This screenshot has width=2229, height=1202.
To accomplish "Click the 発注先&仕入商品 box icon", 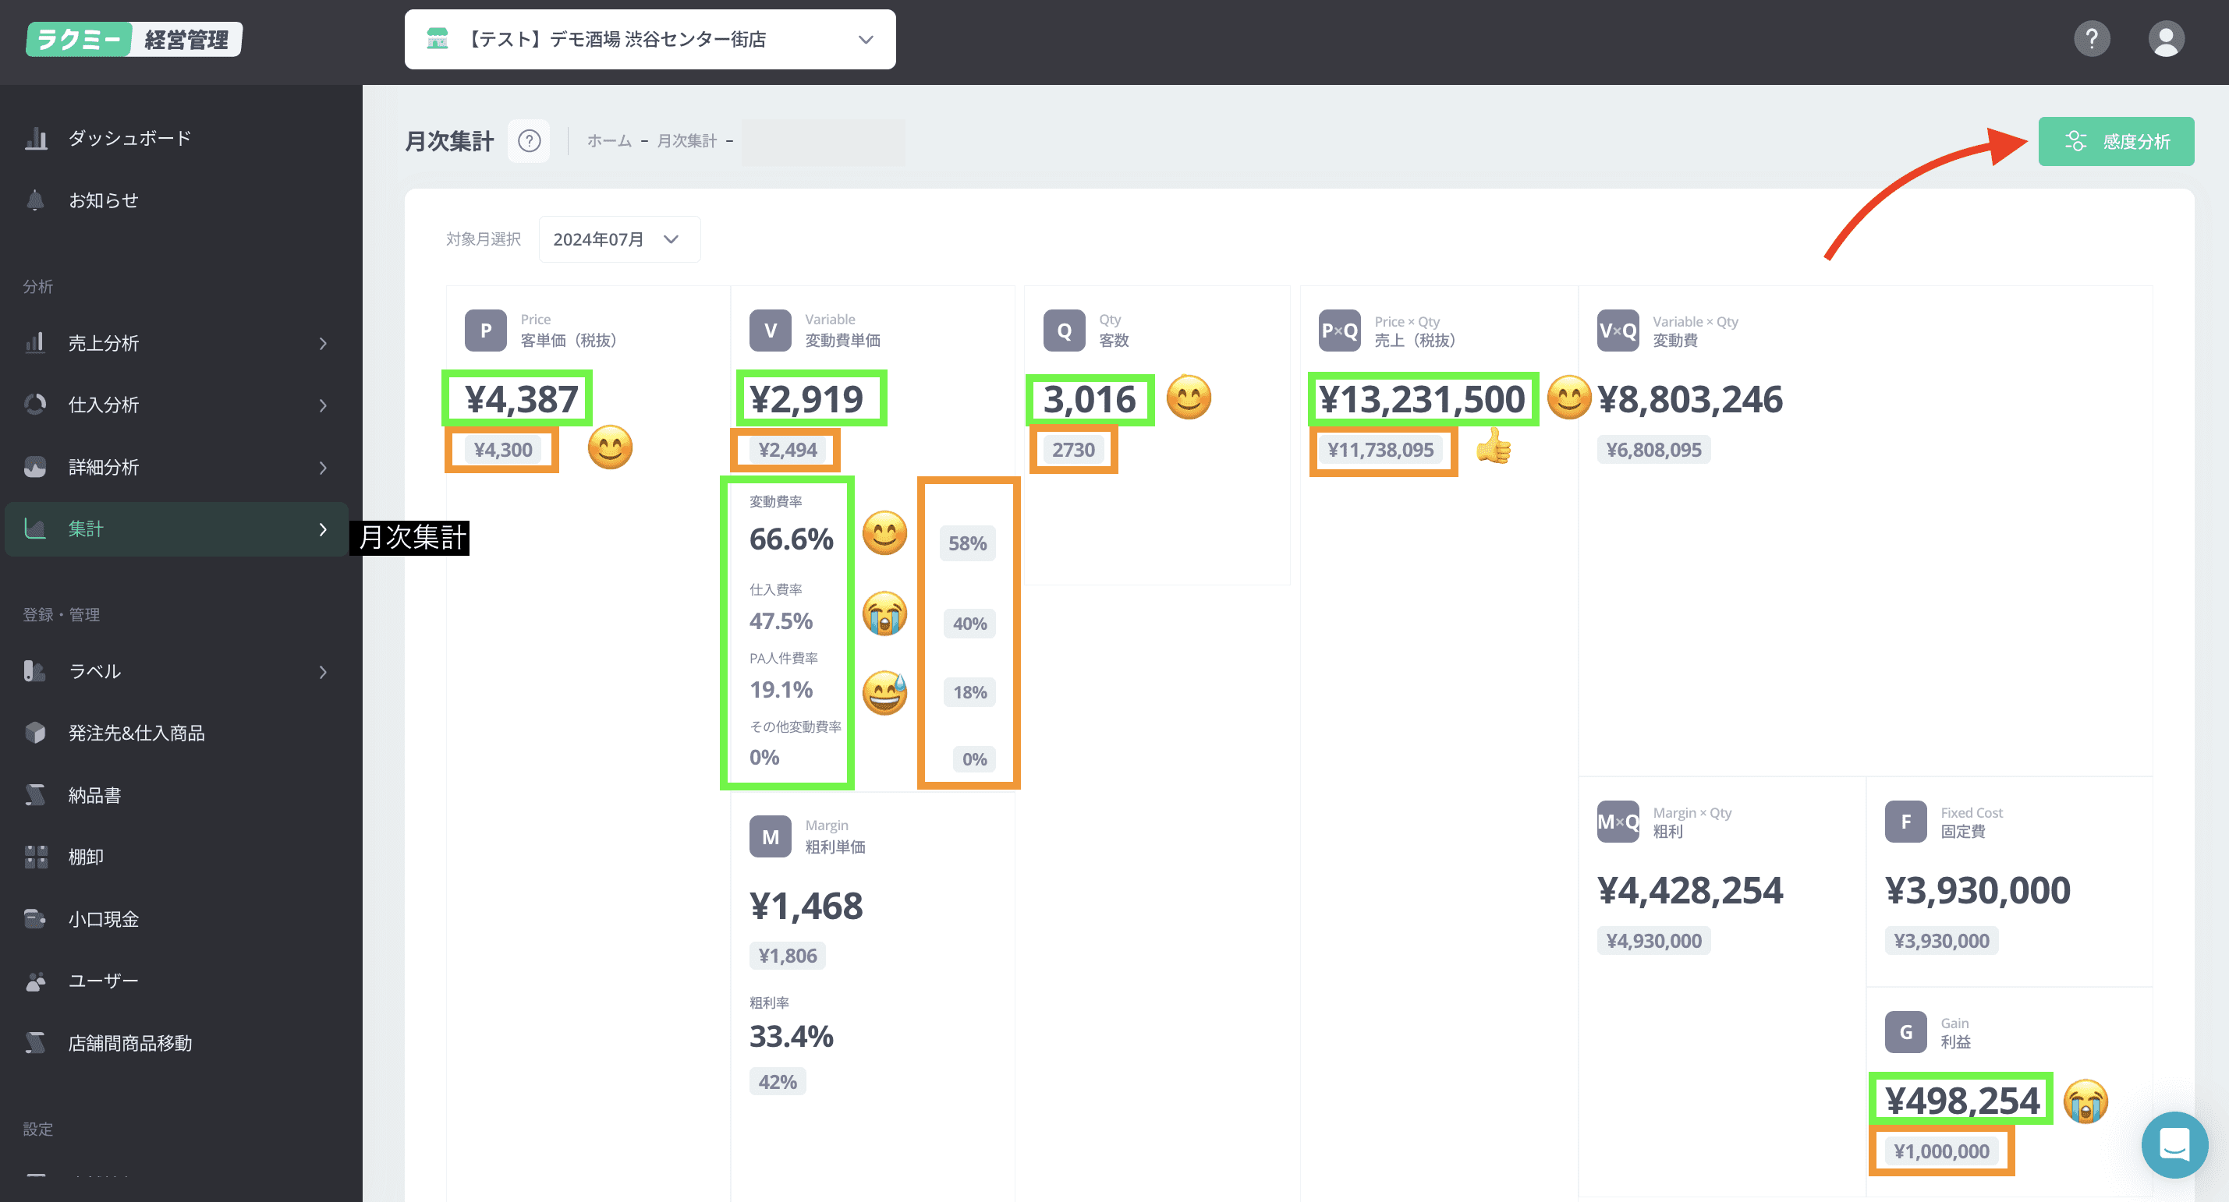I will (x=35, y=734).
